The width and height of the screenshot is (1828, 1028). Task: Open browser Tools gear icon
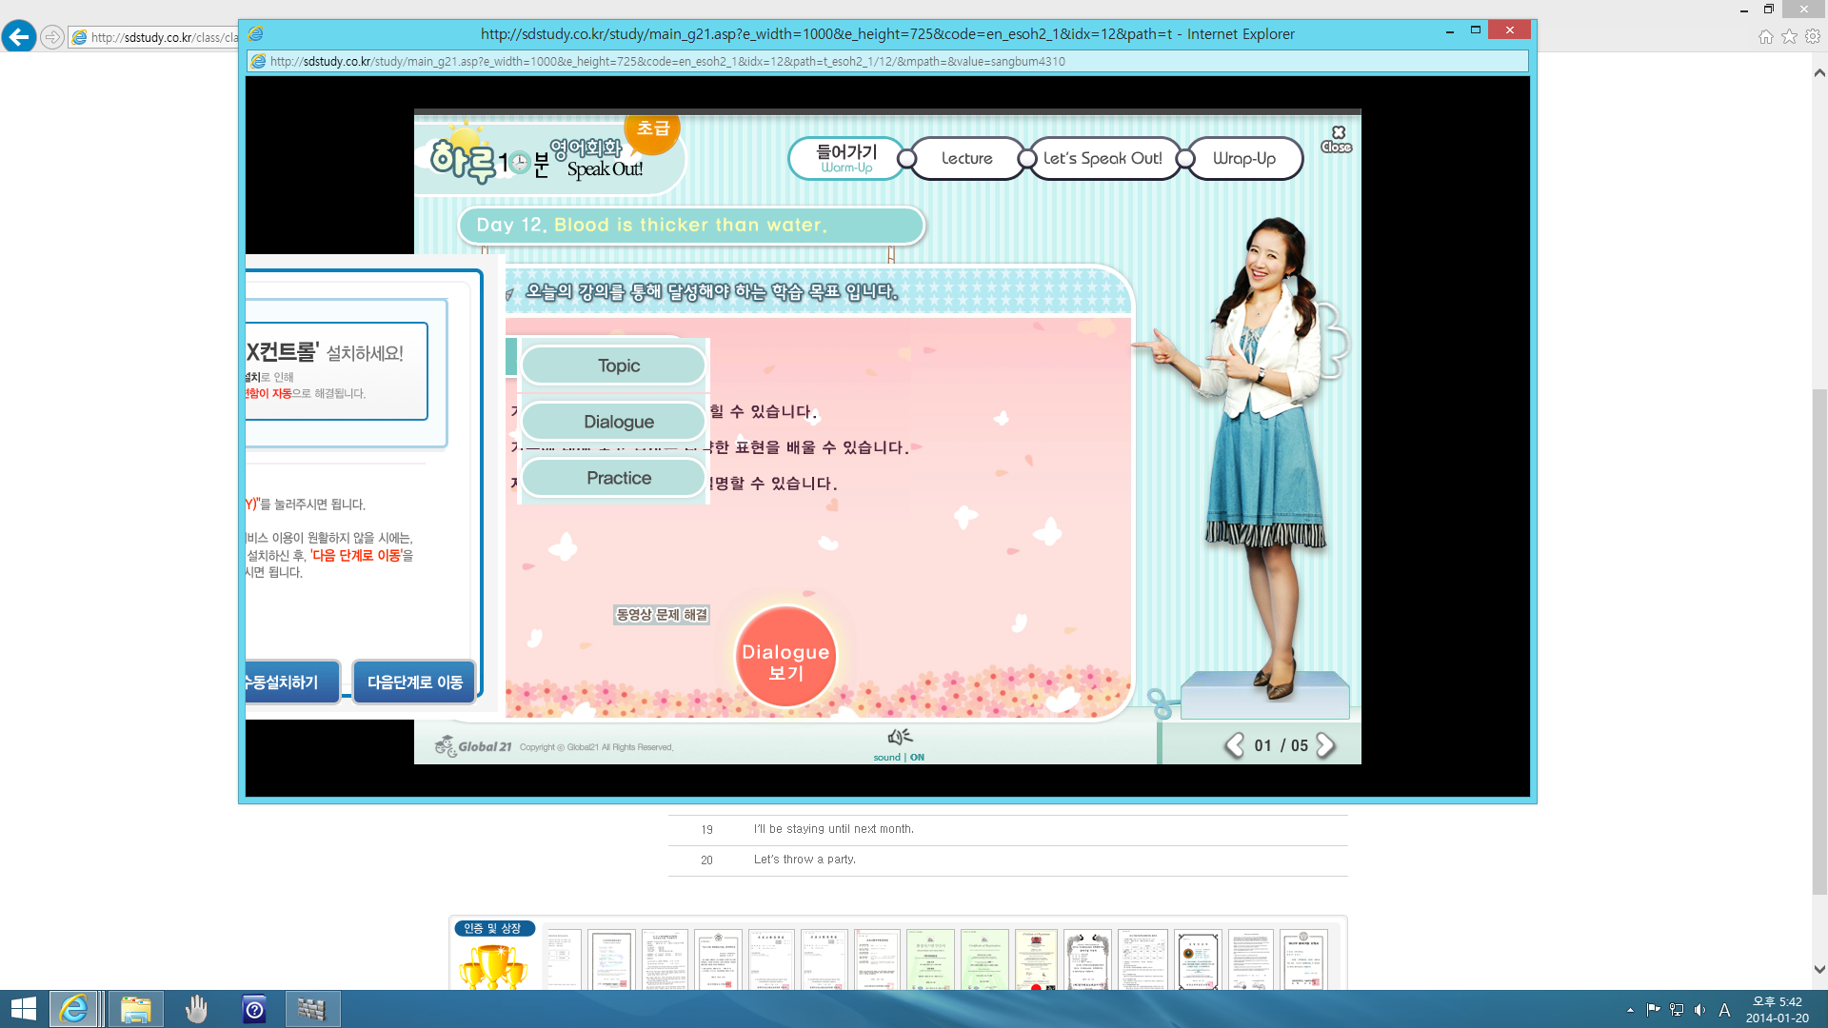(x=1813, y=37)
